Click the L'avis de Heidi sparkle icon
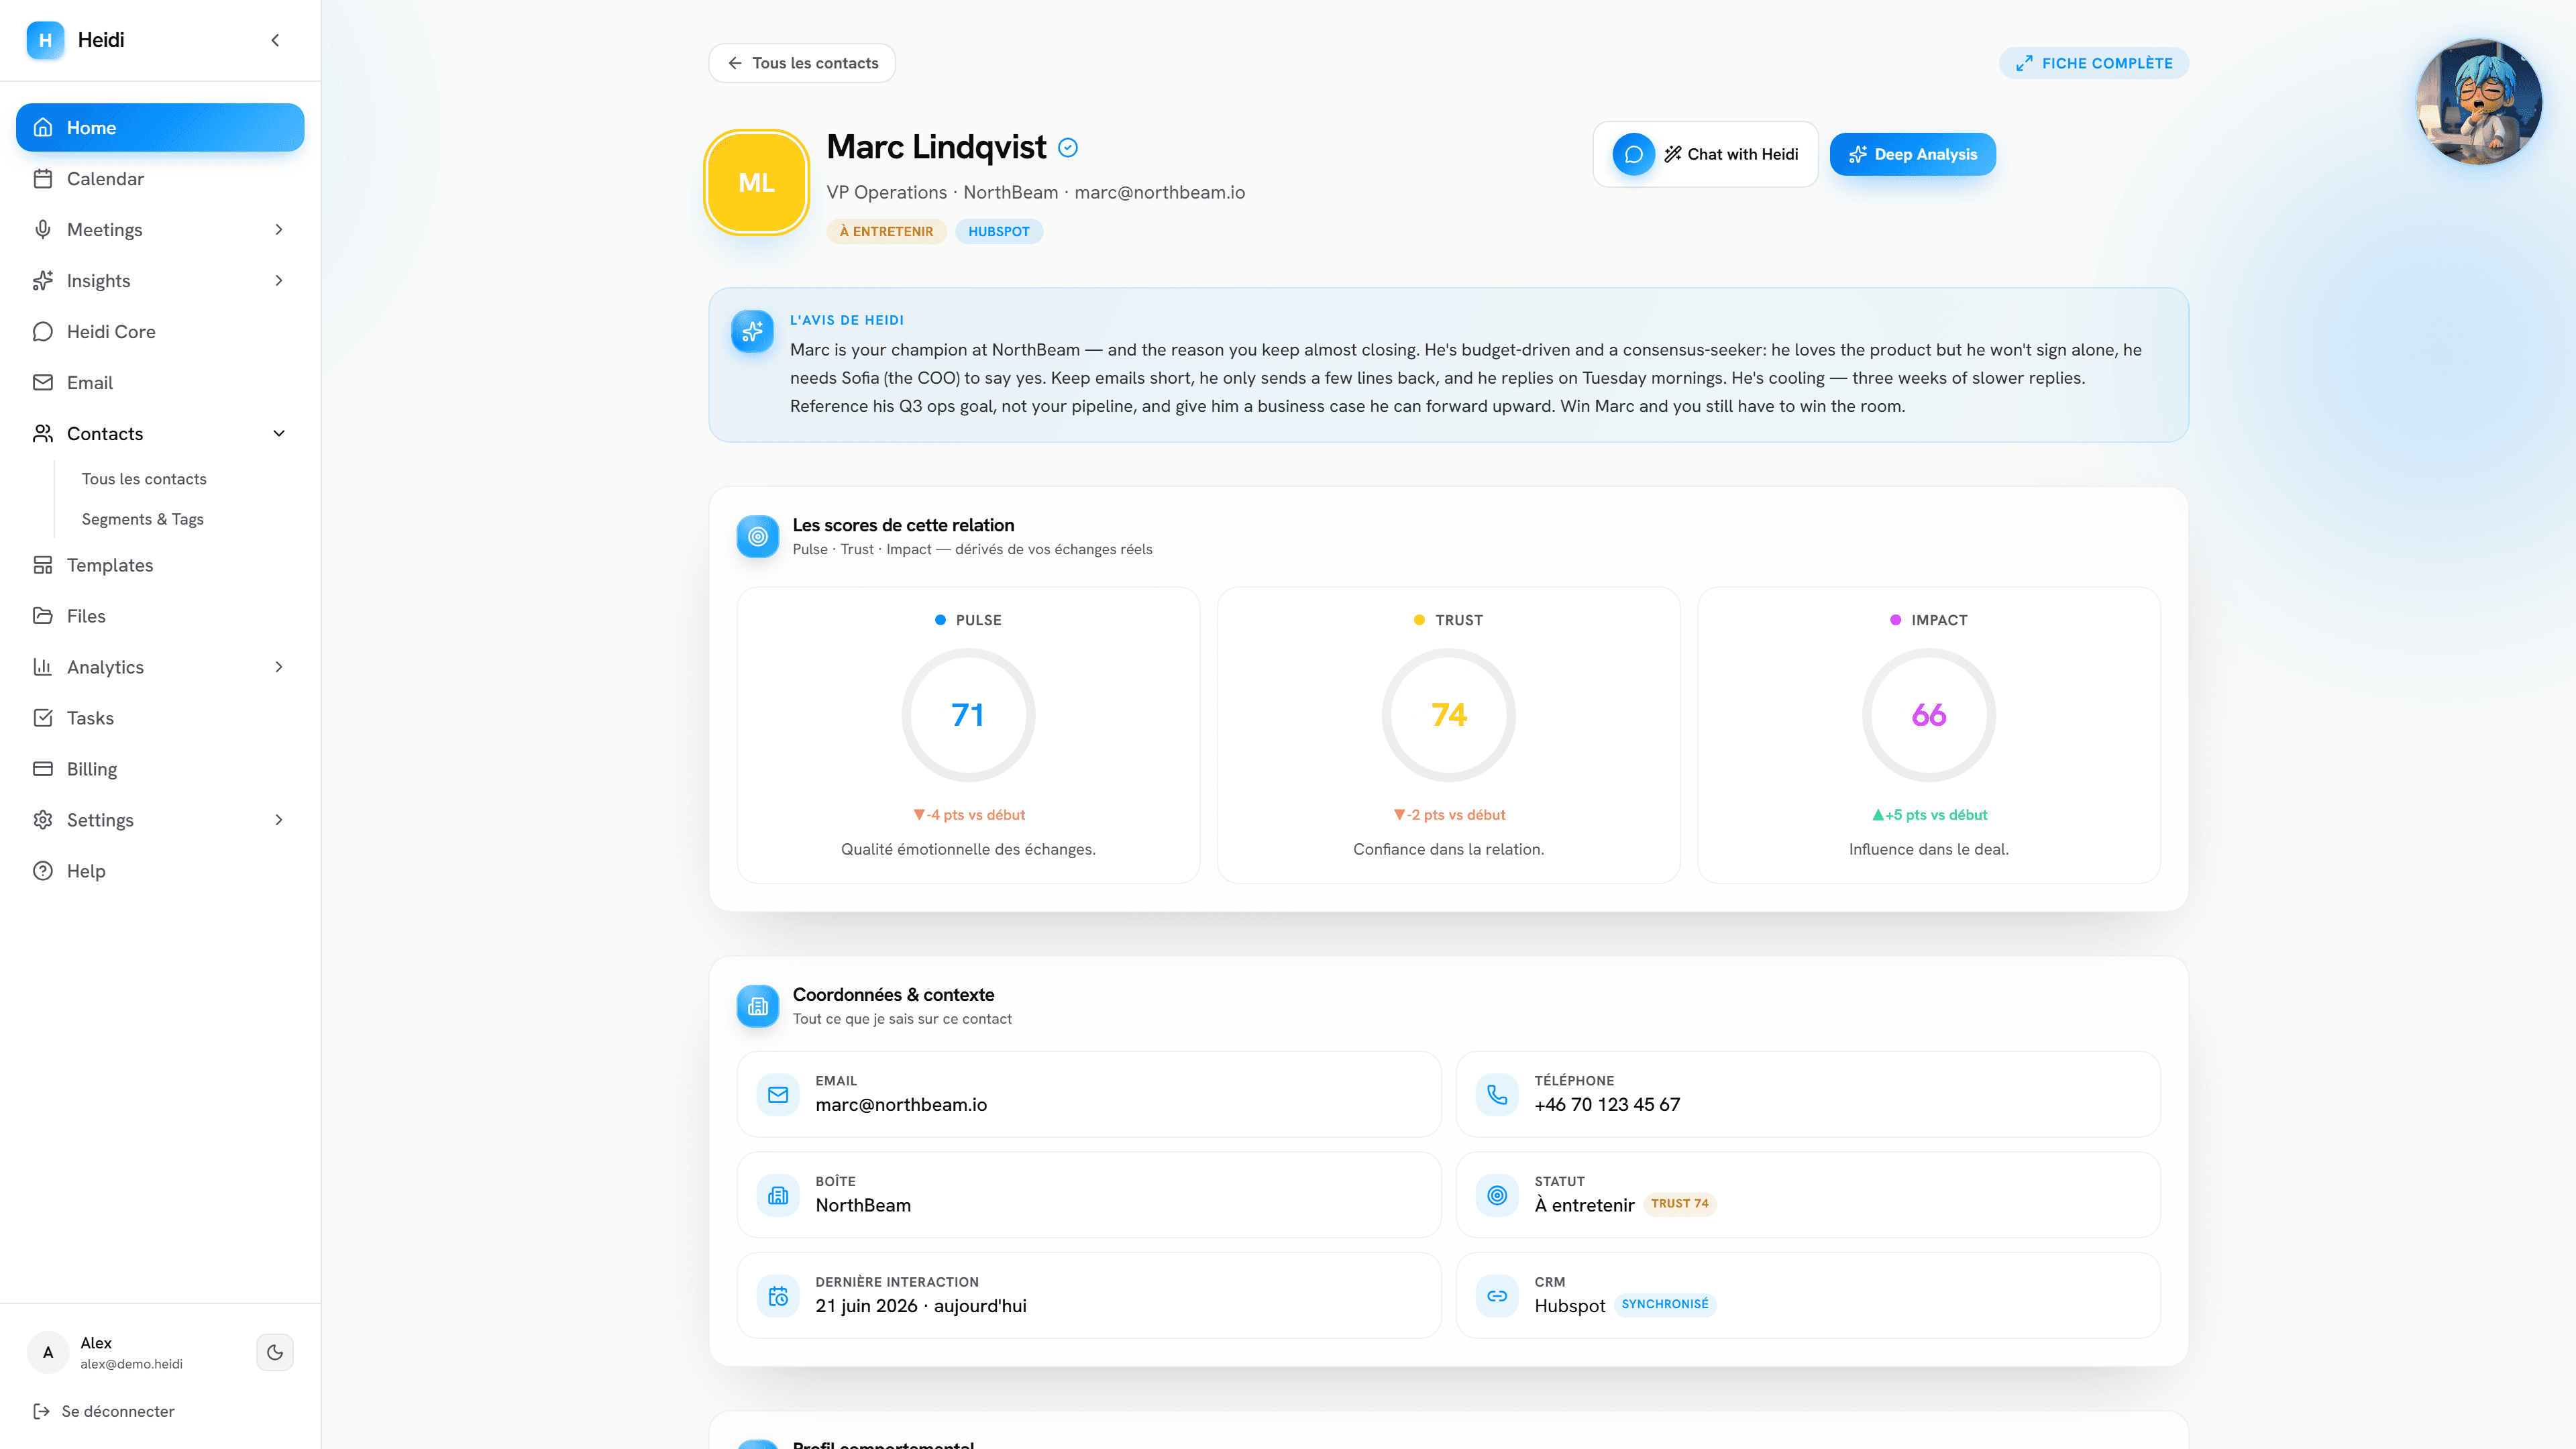The image size is (2576, 1449). tap(753, 331)
